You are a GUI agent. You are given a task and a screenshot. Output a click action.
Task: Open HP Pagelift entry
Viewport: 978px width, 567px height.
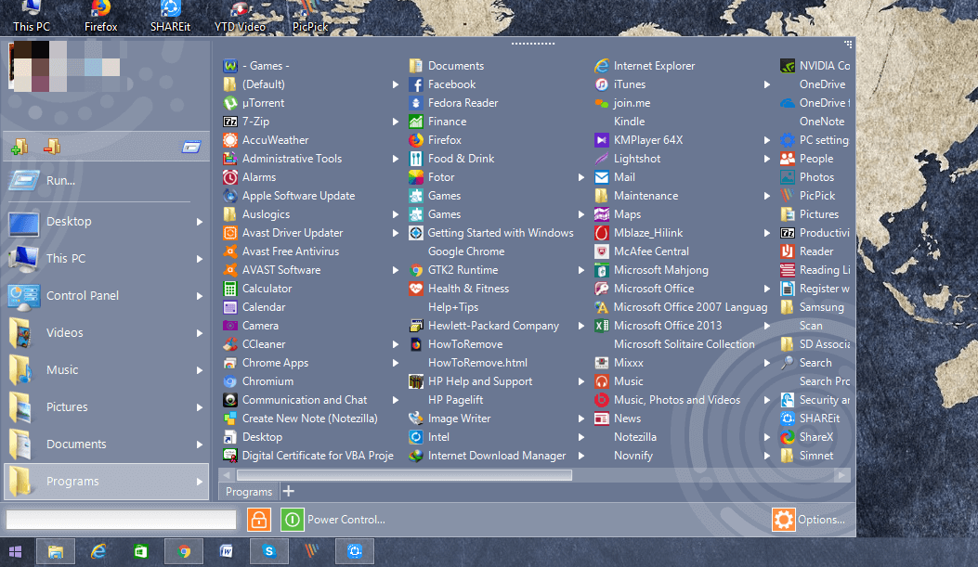(x=455, y=400)
